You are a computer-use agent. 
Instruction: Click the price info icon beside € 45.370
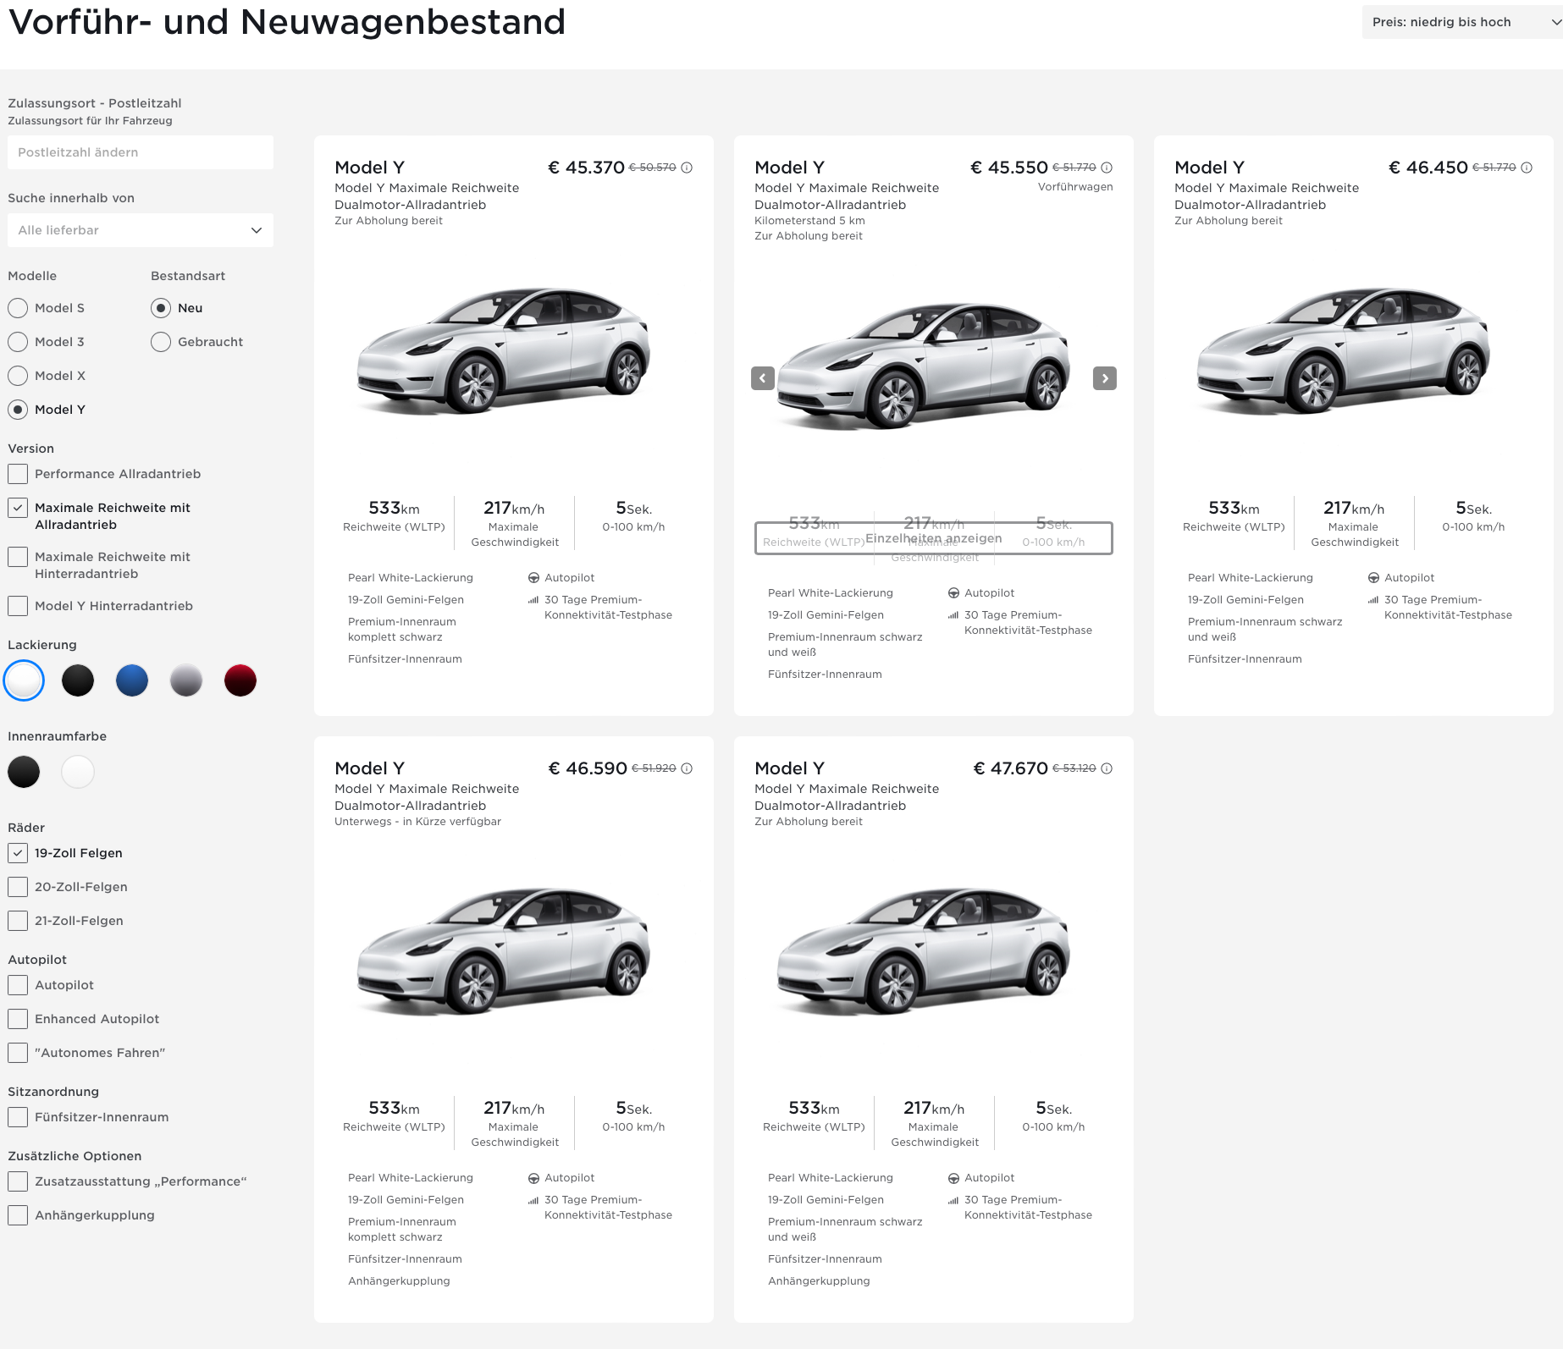[687, 168]
